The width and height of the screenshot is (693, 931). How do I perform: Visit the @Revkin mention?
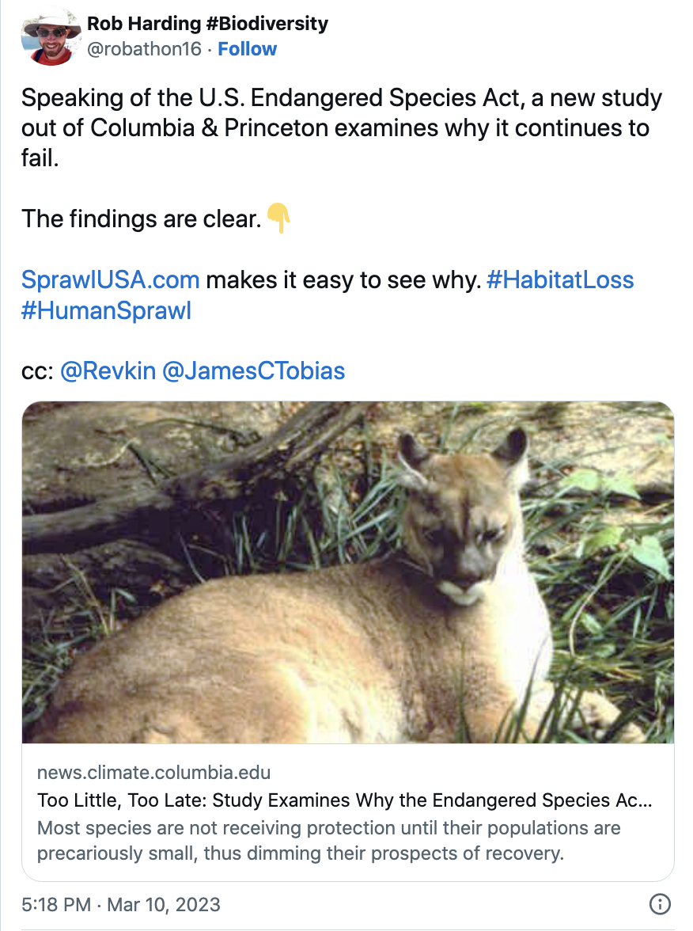(108, 370)
